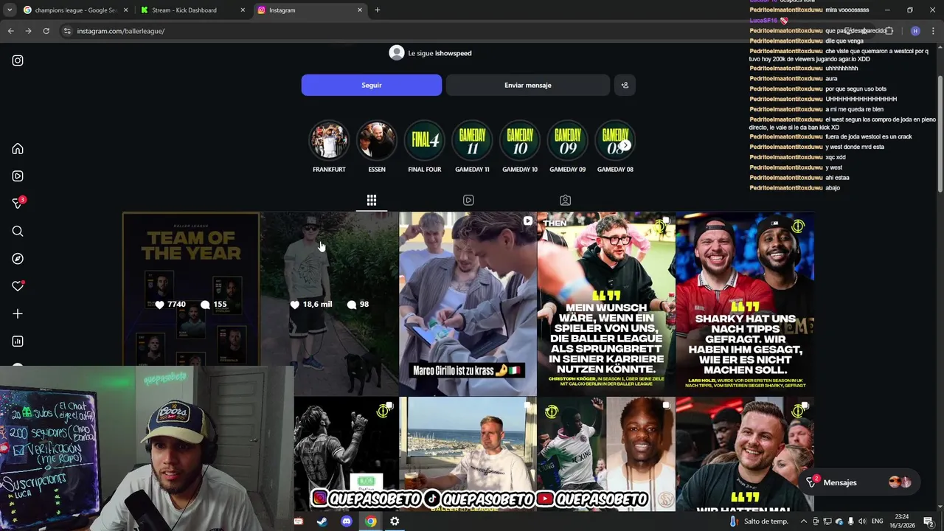Close the Kick Dashboard tab
The image size is (944, 531).
point(243,10)
